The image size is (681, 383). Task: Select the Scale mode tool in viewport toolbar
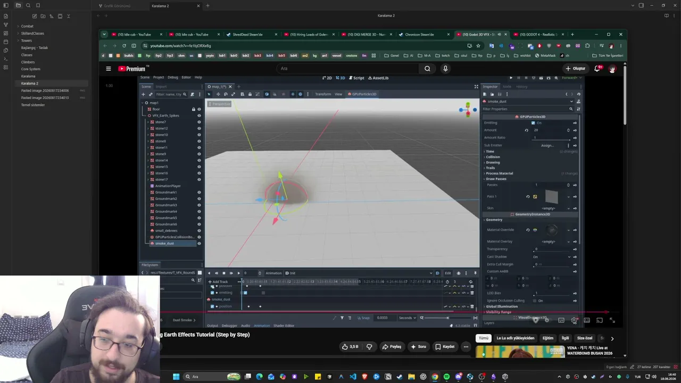pyautogui.click(x=233, y=94)
